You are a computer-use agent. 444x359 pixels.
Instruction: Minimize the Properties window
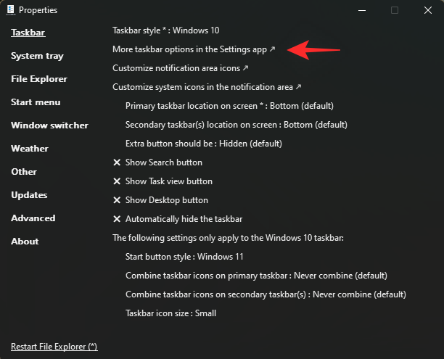tap(361, 10)
